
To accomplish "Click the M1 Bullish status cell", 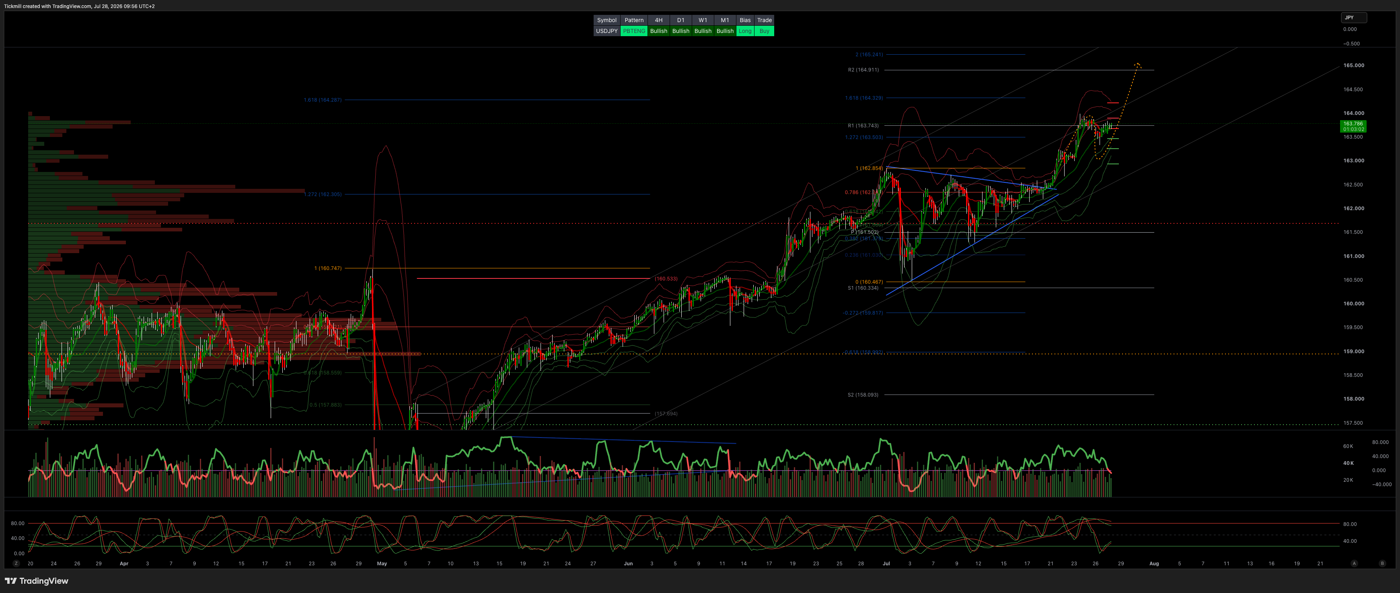I will click(725, 31).
